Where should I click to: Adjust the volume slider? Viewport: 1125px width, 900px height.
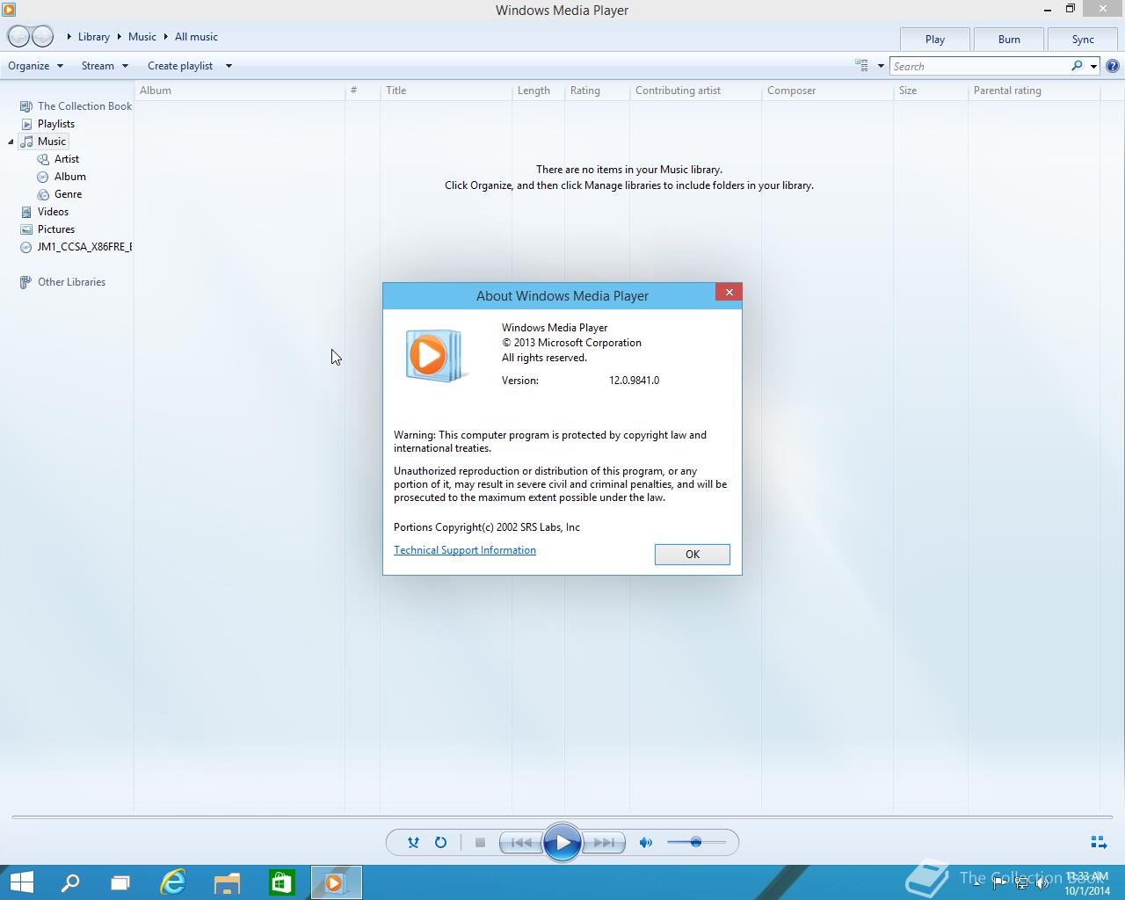[696, 842]
